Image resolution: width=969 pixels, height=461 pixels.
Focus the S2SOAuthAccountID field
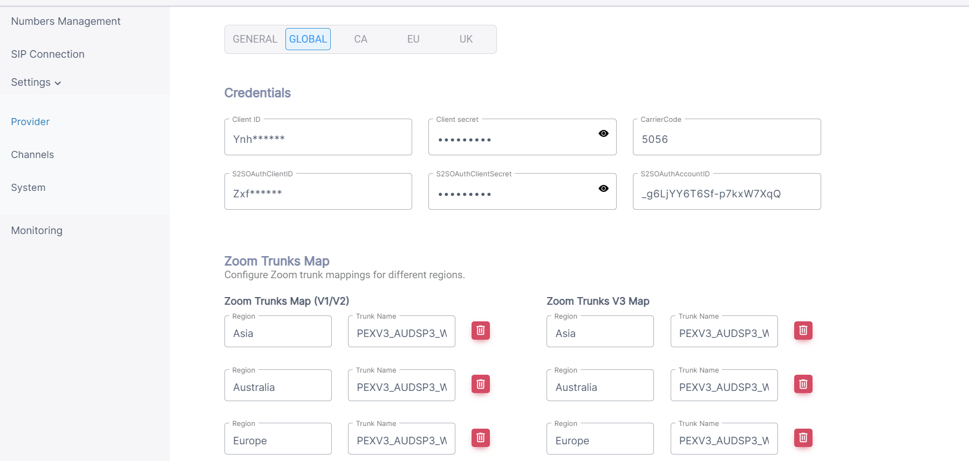726,194
